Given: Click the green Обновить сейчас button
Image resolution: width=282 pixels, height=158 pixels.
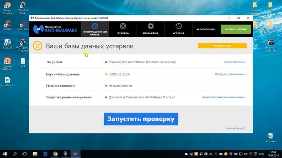Looking at the screenshot, I should (x=236, y=29).
